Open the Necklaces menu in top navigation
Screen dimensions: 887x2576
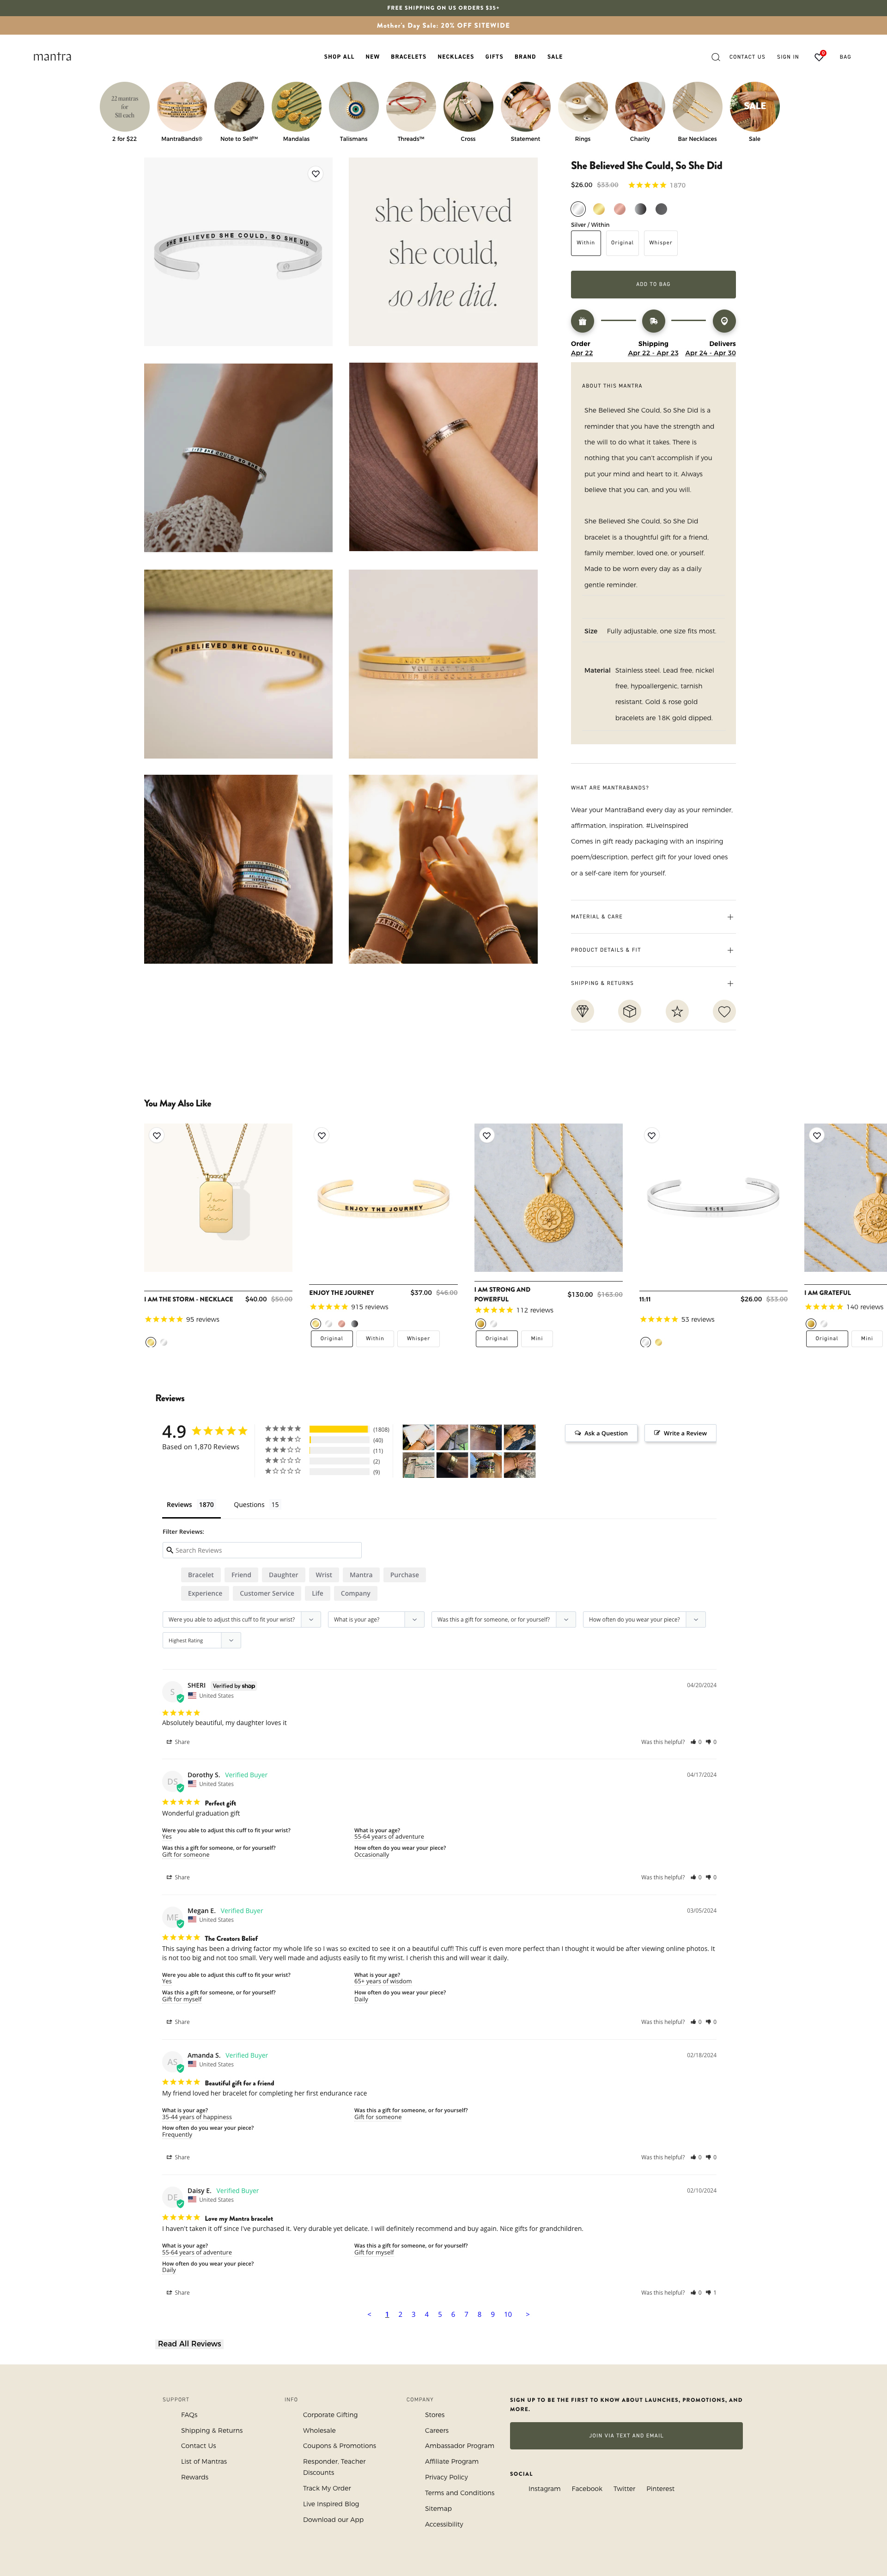(455, 57)
